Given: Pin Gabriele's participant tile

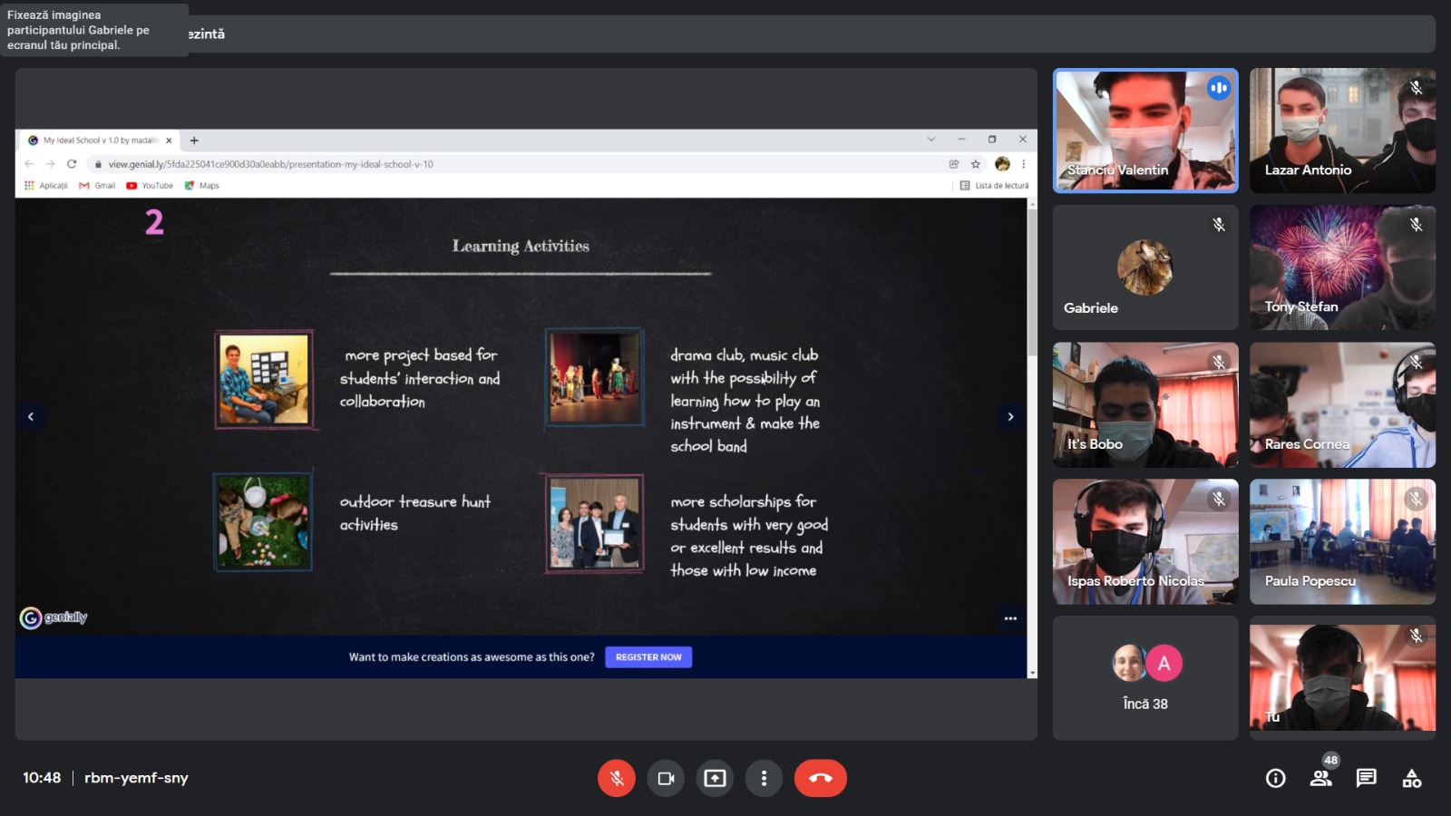Looking at the screenshot, I should [x=1144, y=267].
